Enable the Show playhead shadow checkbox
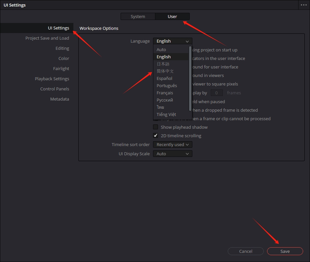Screen dimensions: 310x262 (155, 127)
